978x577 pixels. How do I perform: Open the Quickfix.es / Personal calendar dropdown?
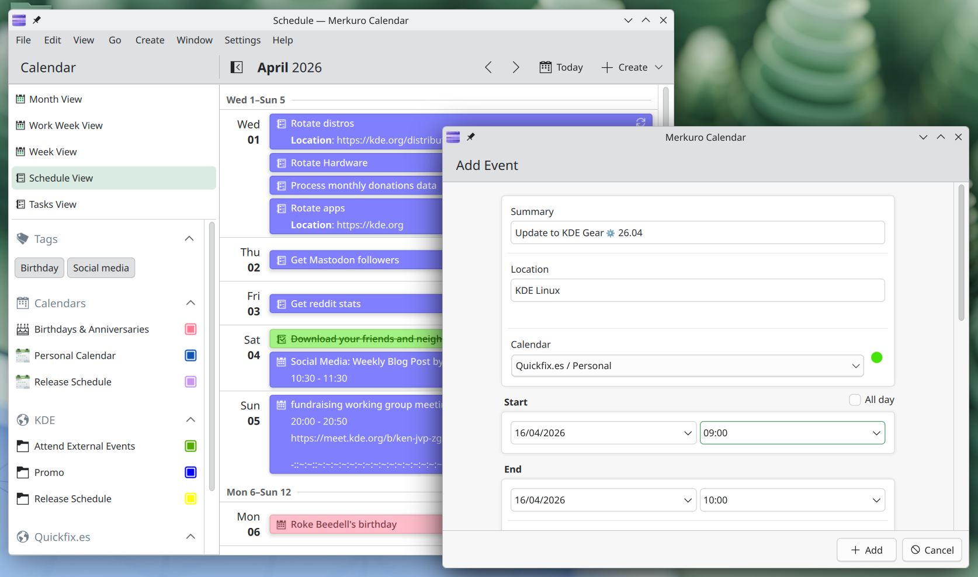pos(687,366)
